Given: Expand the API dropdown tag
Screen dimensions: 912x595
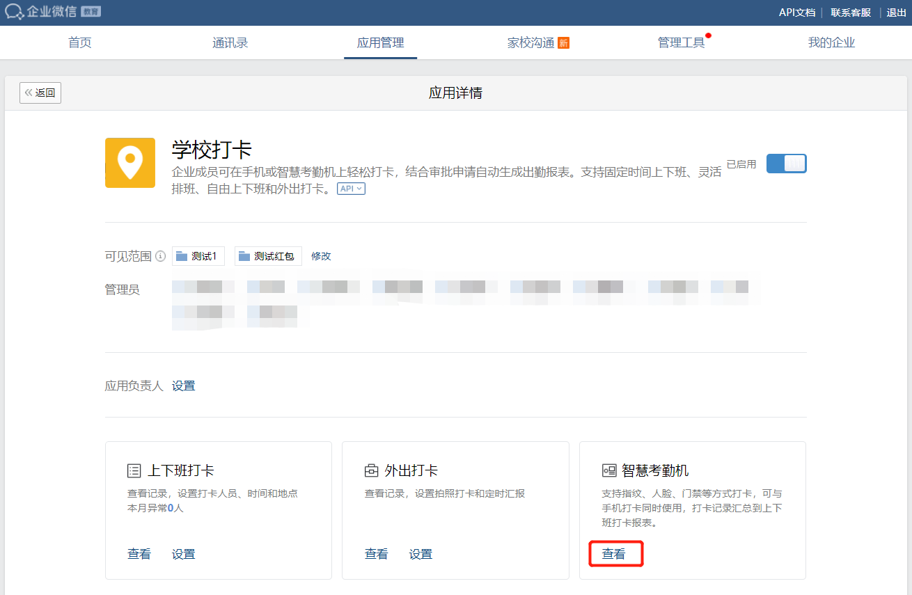Looking at the screenshot, I should (x=352, y=189).
